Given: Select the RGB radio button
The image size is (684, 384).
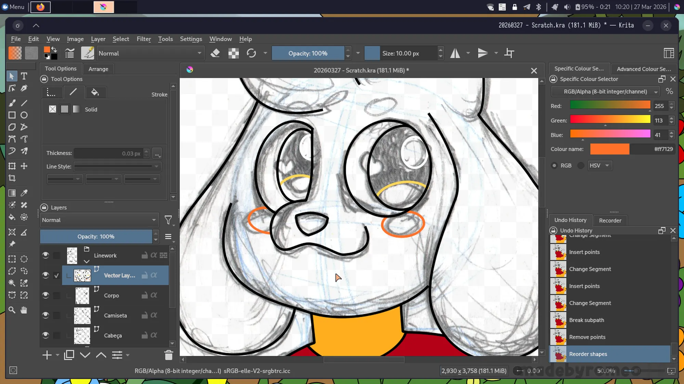Looking at the screenshot, I should (554, 165).
